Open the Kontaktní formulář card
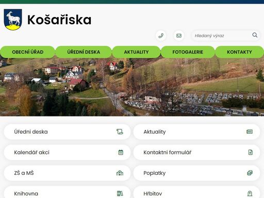Viewport: 264px width, 198px height. (x=196, y=153)
